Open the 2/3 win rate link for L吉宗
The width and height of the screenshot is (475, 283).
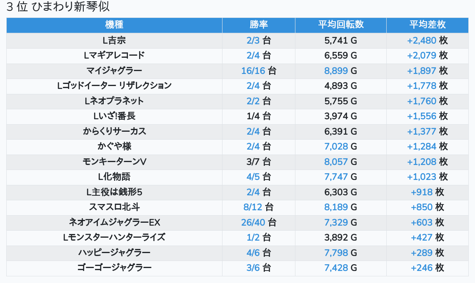(x=253, y=40)
